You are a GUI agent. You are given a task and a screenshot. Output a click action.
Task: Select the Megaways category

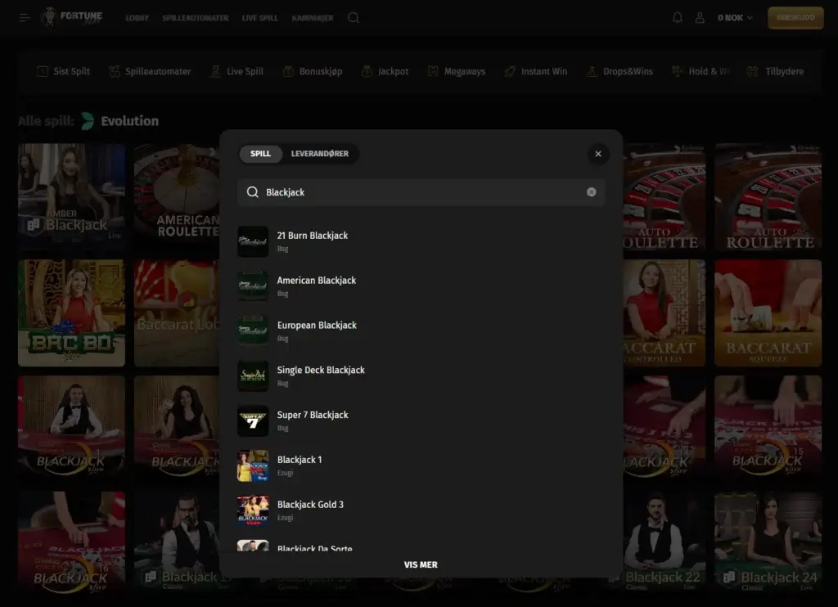click(x=457, y=71)
